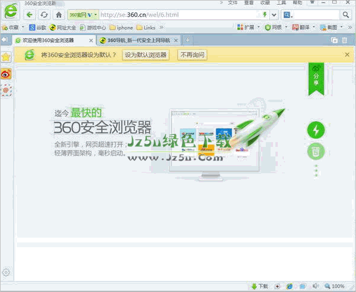Open the 360官网 site badge dropdown
Viewport: 356px width, 292px height.
pyautogui.click(x=83, y=15)
